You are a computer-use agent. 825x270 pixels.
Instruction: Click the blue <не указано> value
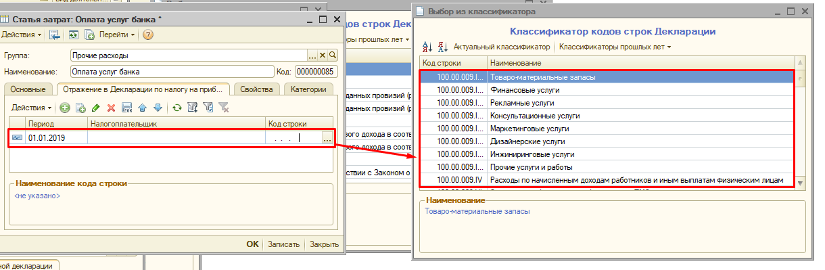(x=37, y=196)
